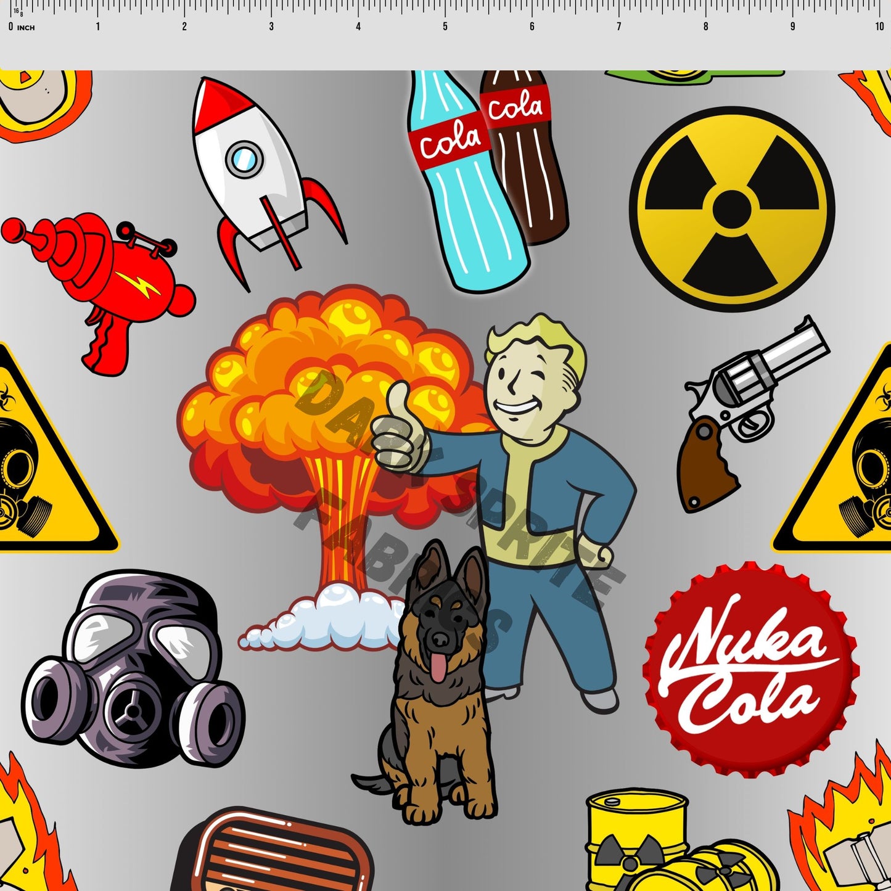Viewport: 891px width, 891px height.
Task: Click the ruler mark labeled 1
Action: click(x=97, y=27)
